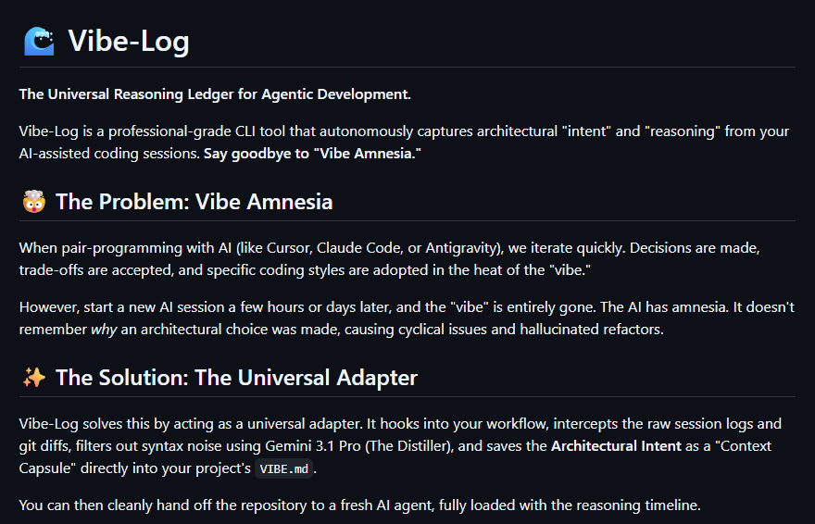The height and width of the screenshot is (524, 815).
Task: Select "The Solution: The Universal Adapter" heading
Action: [x=236, y=378]
